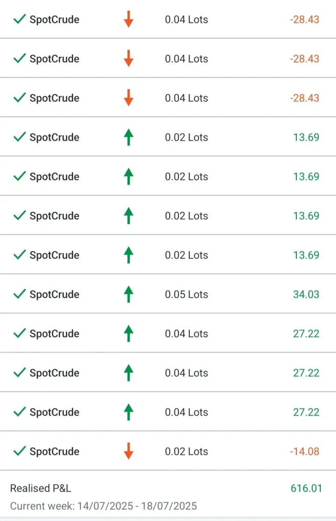Click the first -28.43 loss value at the top
Screen dimensions: 336x521
click(x=304, y=20)
